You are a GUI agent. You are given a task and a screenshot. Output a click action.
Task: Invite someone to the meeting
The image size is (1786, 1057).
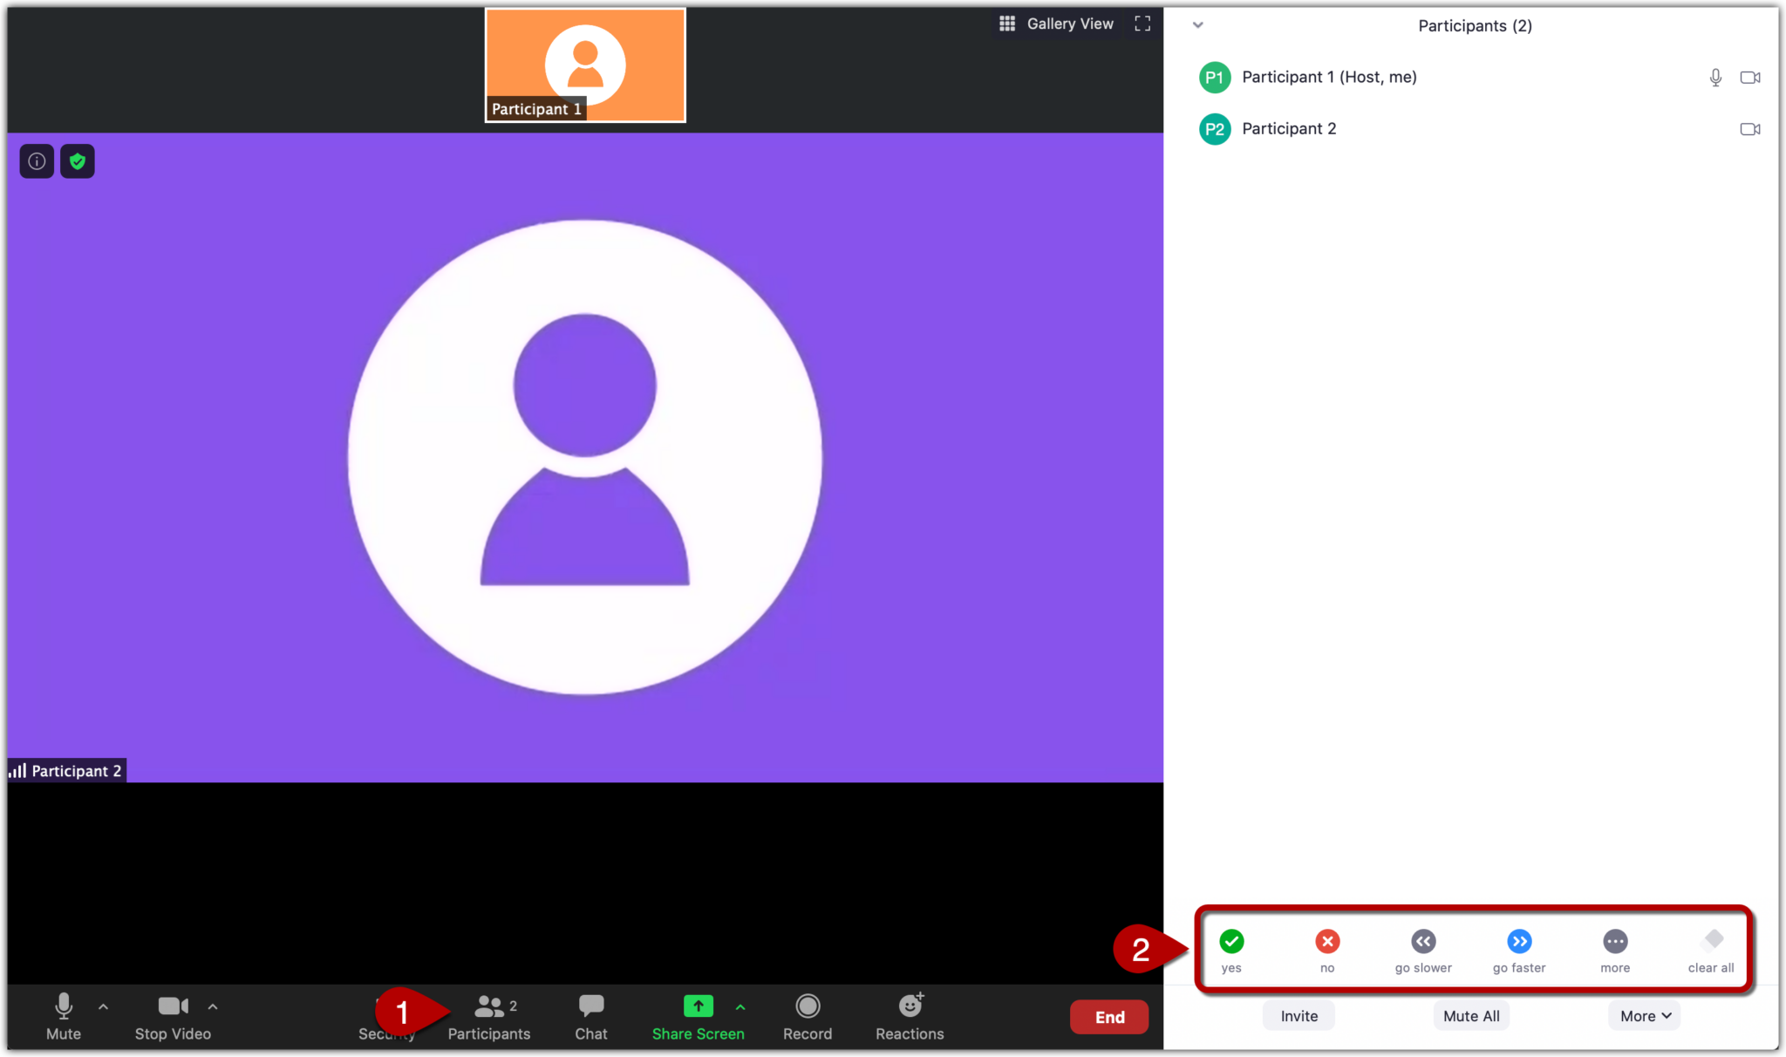click(1298, 1015)
